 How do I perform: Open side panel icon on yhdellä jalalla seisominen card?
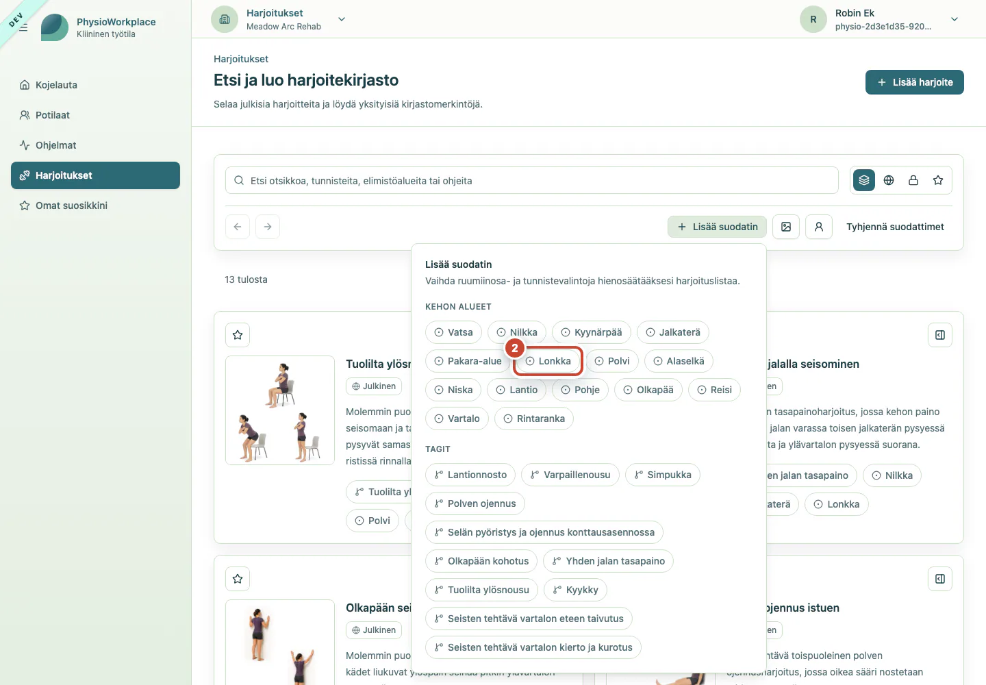(x=940, y=335)
